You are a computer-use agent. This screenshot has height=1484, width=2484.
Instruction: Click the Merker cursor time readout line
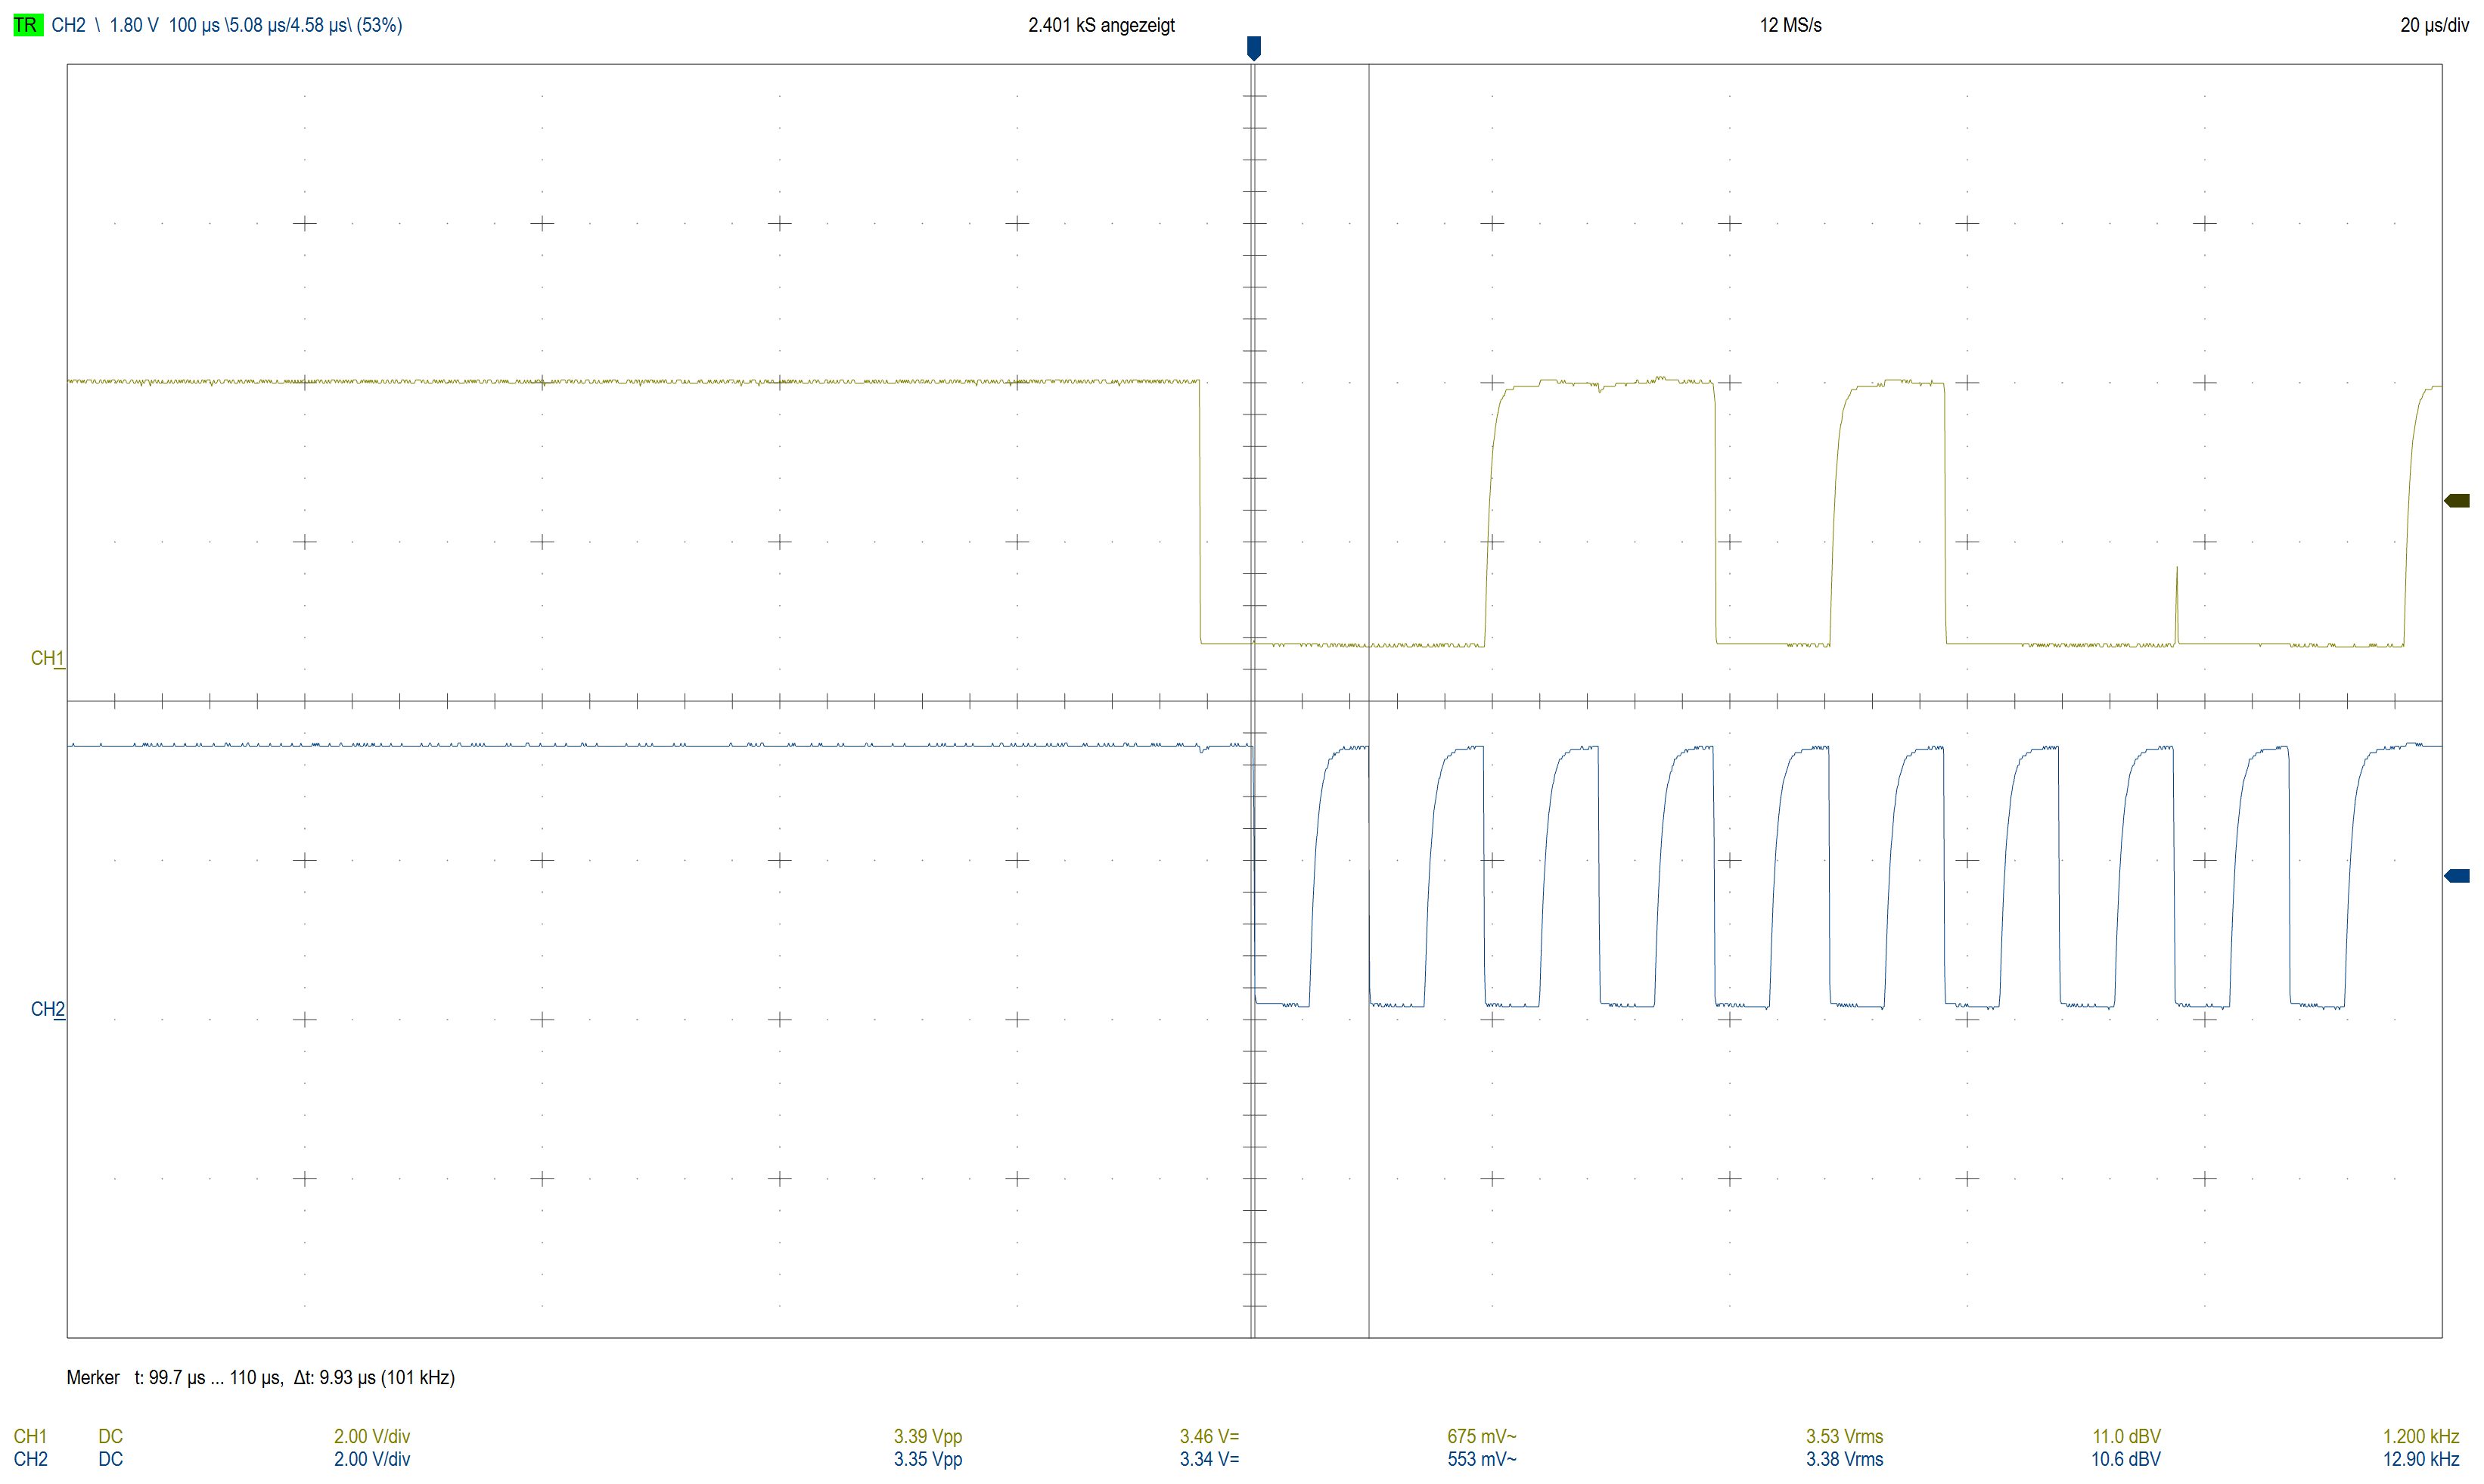pyautogui.click(x=260, y=1377)
